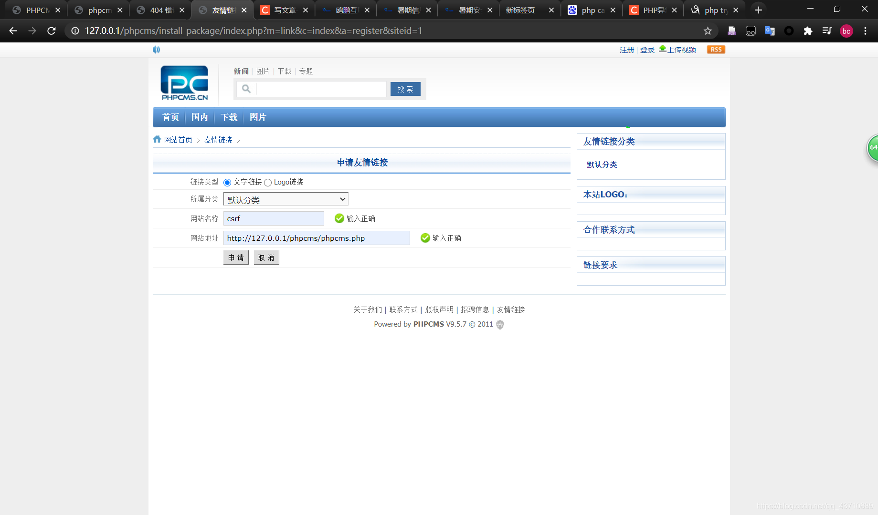Open the 招聘信息 footer link
This screenshot has width=878, height=515.
pyautogui.click(x=475, y=309)
